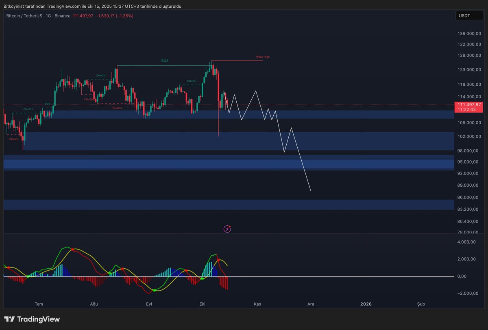Click the 102.000,00 price axis label

[470, 136]
